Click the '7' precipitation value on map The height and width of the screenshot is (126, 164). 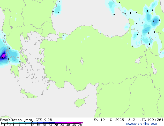(154, 21)
